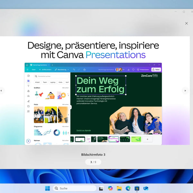Screen dimensions: 193x193
Task: Pick the woman with laptop graphic
Action: coord(50,96)
